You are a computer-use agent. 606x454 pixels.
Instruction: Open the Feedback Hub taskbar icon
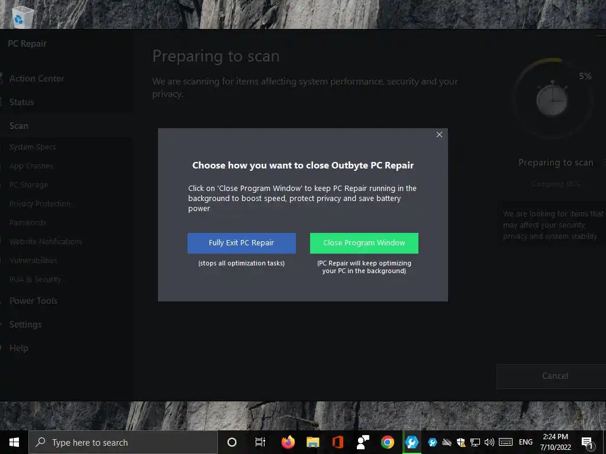[x=363, y=442]
